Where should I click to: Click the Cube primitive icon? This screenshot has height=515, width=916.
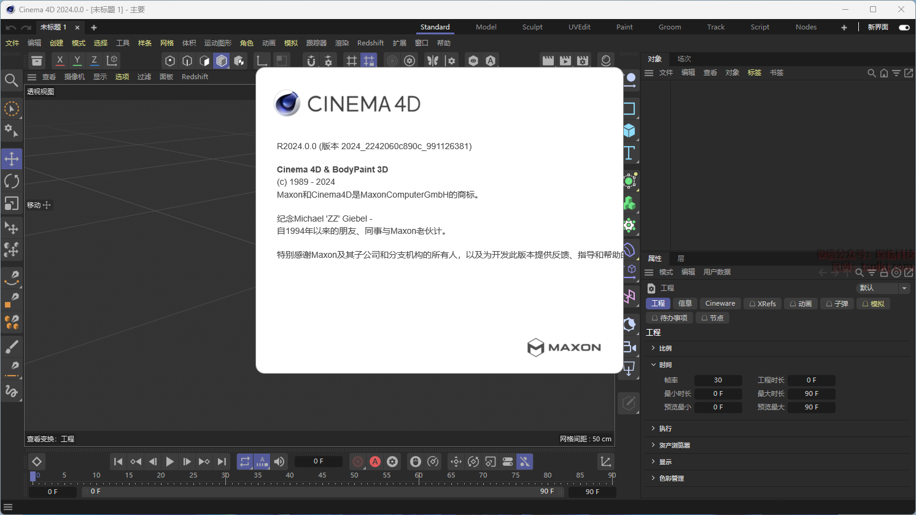pyautogui.click(x=629, y=131)
